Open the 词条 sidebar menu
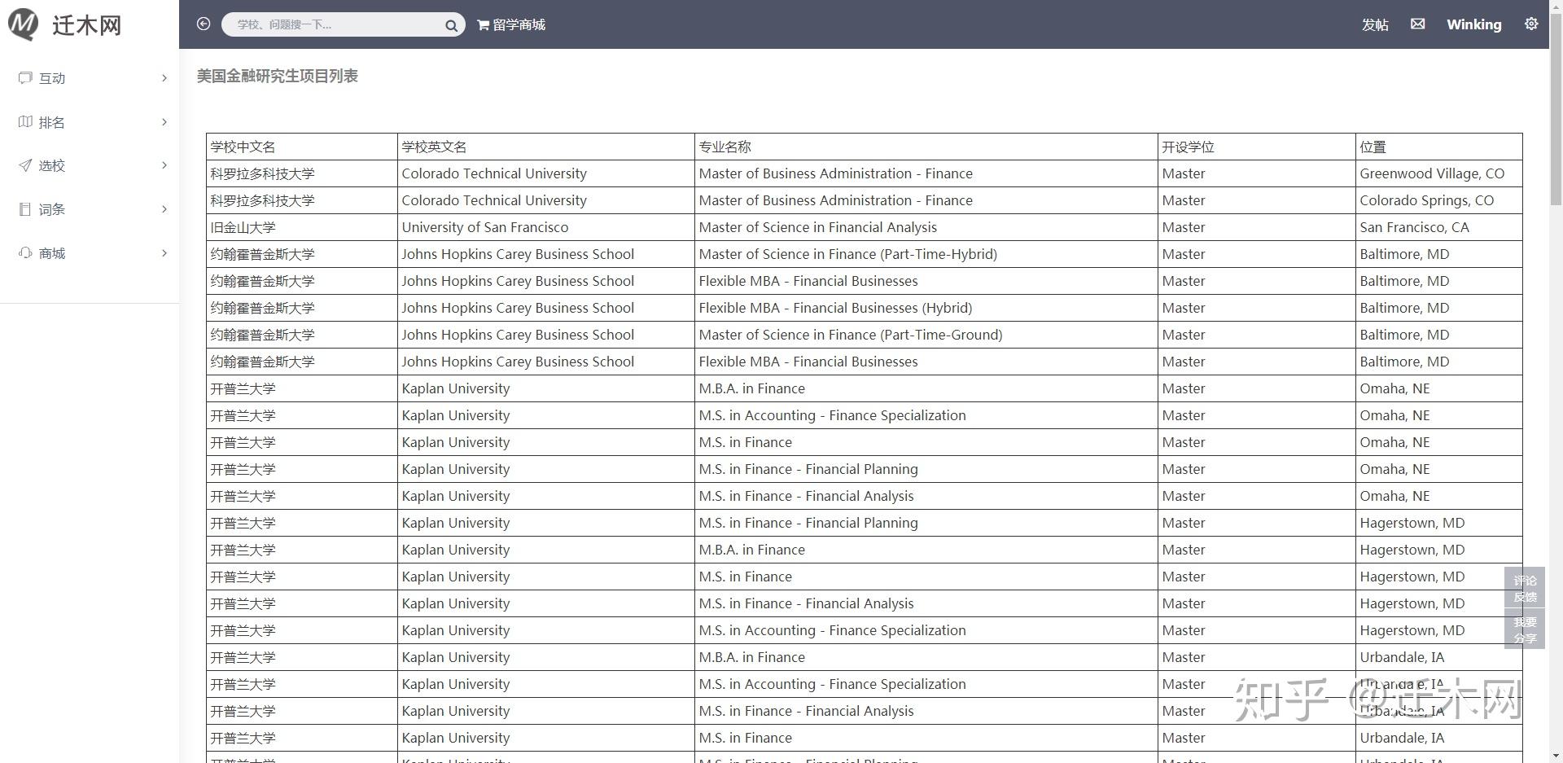 point(90,209)
